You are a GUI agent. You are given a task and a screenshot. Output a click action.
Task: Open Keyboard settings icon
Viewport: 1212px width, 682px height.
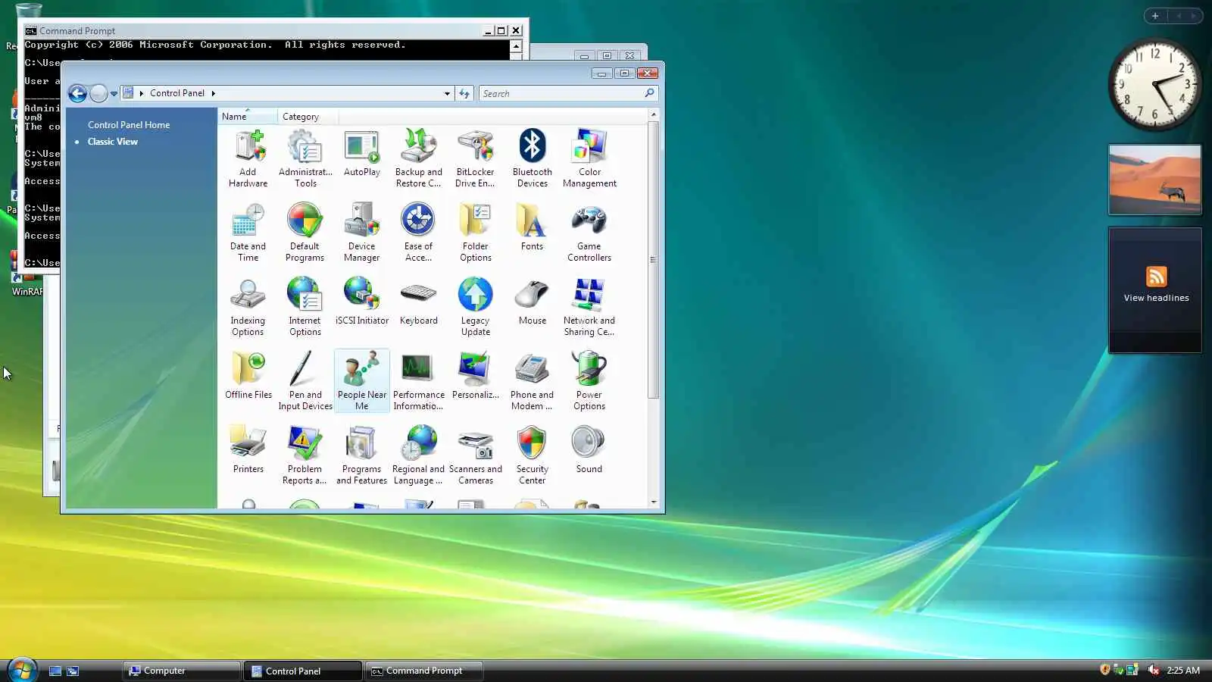[418, 302]
